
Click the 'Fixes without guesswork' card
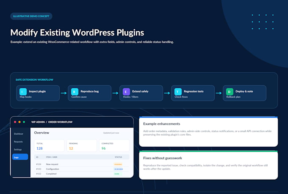[x=208, y=165]
